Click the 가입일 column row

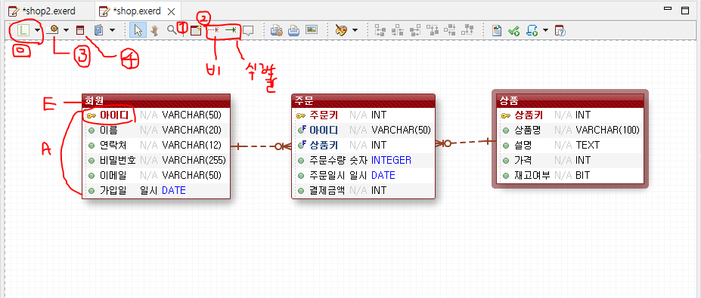[x=156, y=190]
